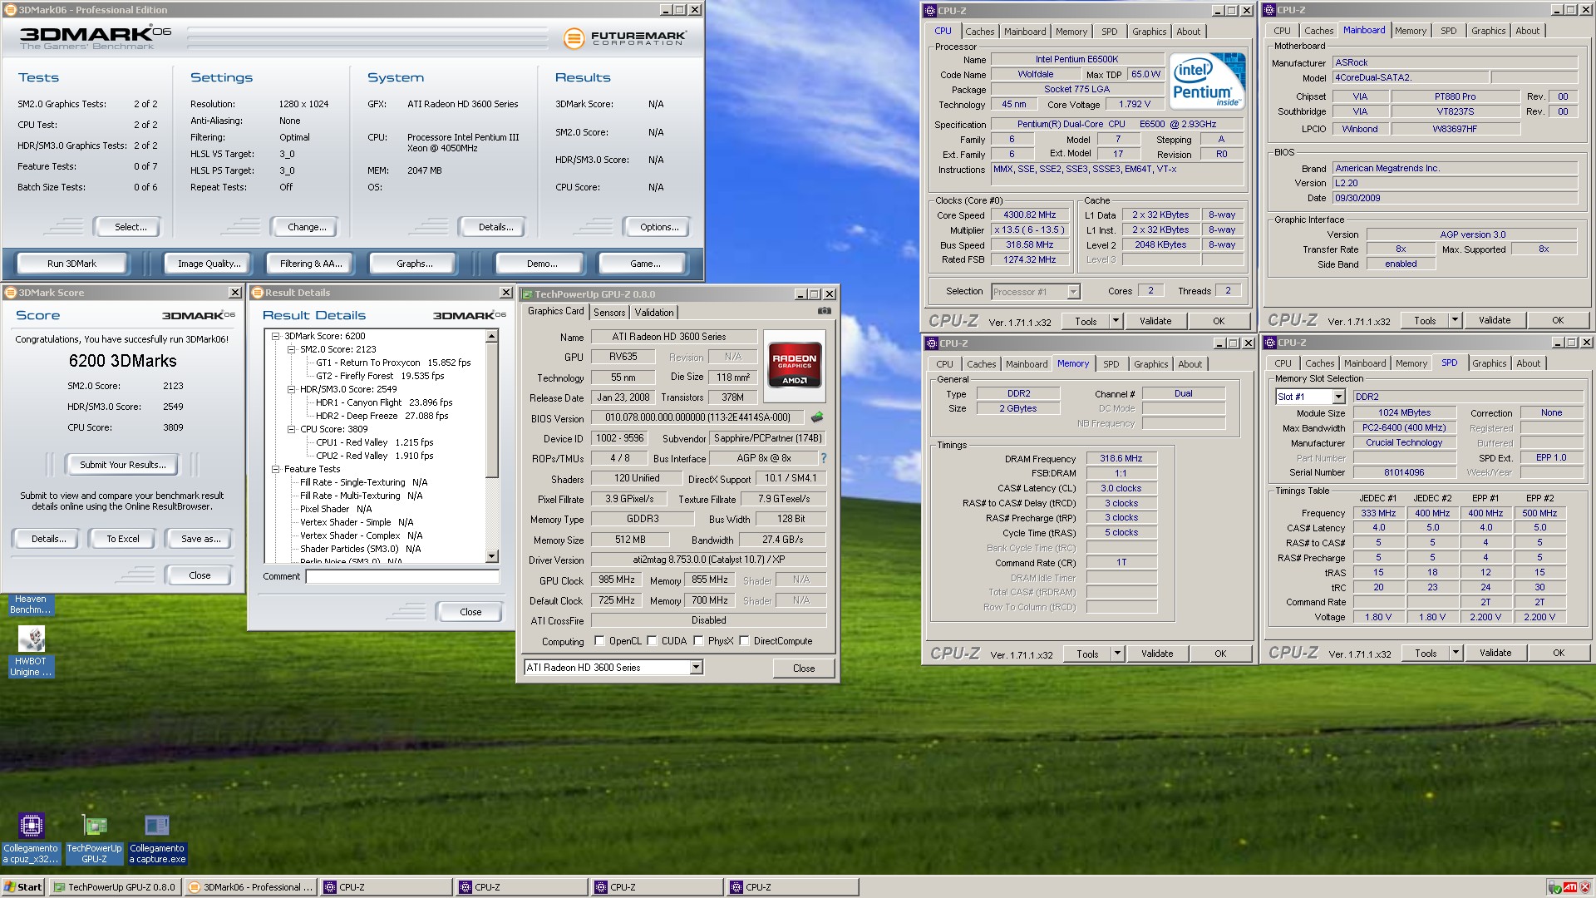Image resolution: width=1596 pixels, height=898 pixels.
Task: Activate the first CPU-Z taskbar button
Action: tap(386, 887)
